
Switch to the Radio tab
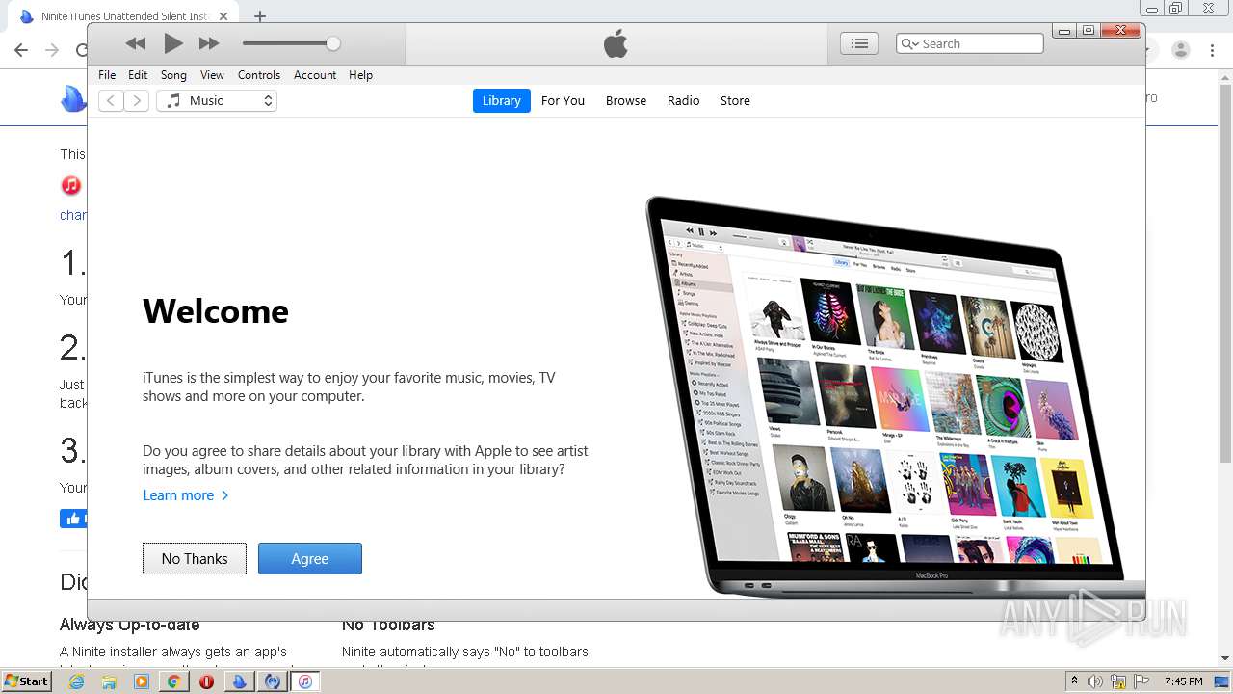pyautogui.click(x=684, y=100)
